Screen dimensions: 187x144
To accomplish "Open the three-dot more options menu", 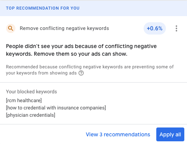I will point(176,28).
